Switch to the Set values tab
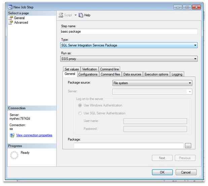Image resolution: width=208 pixels, height=186 pixels. coord(72,69)
